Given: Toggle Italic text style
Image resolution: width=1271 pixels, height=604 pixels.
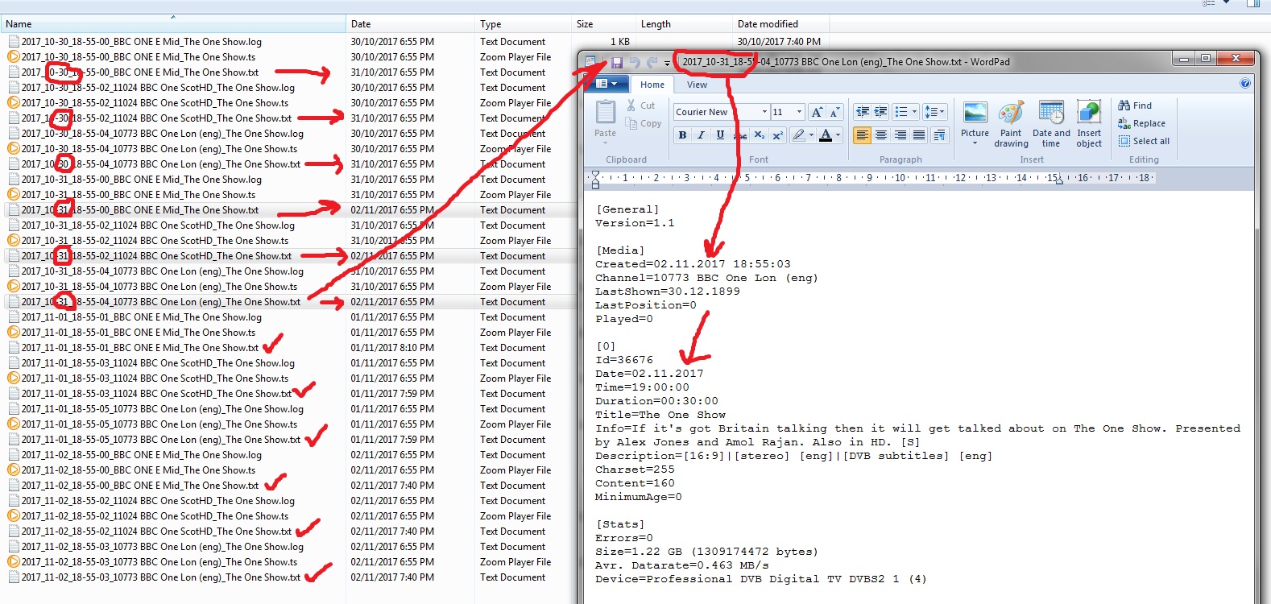Looking at the screenshot, I should (x=701, y=135).
